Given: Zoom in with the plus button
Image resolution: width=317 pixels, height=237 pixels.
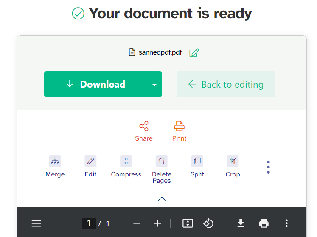Looking at the screenshot, I should click(x=157, y=223).
